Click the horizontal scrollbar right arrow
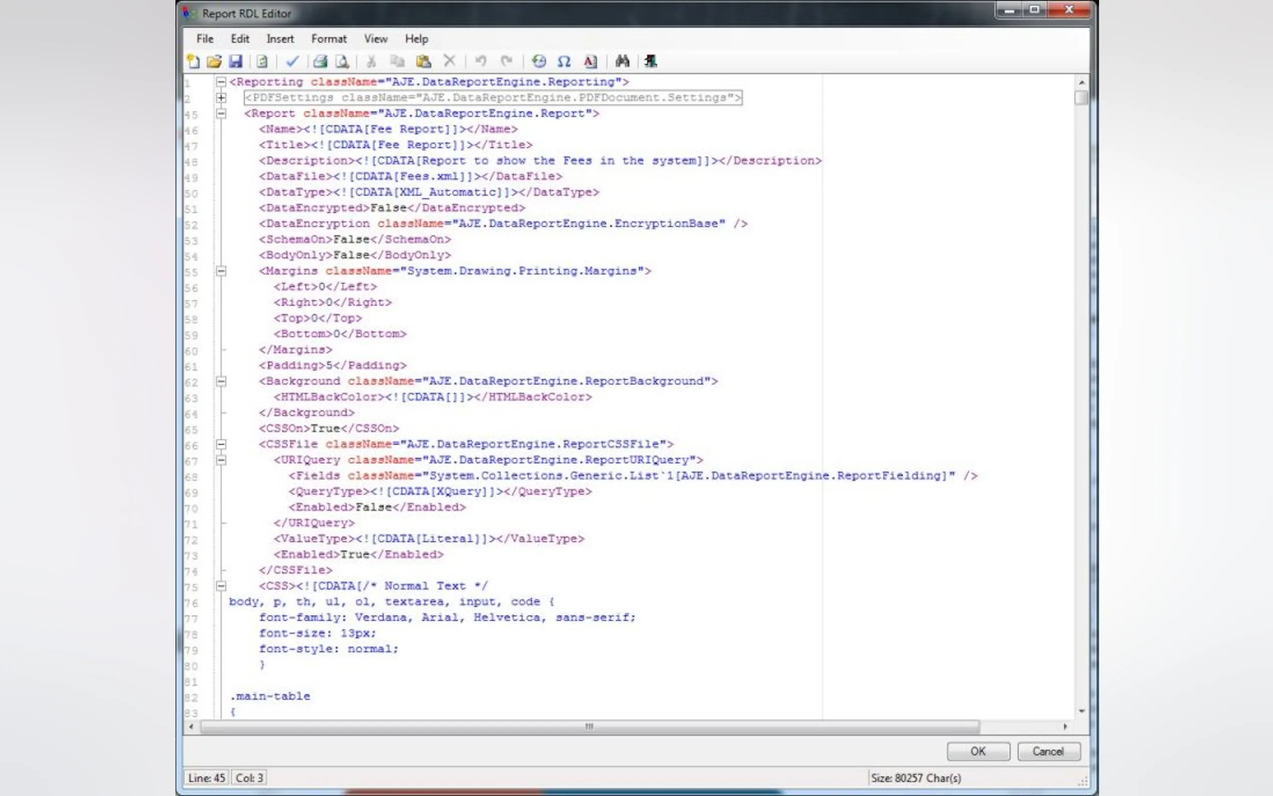The image size is (1273, 796). tap(1066, 726)
